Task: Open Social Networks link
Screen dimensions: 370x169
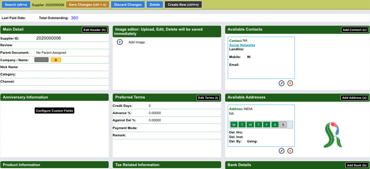Action: click(x=242, y=45)
